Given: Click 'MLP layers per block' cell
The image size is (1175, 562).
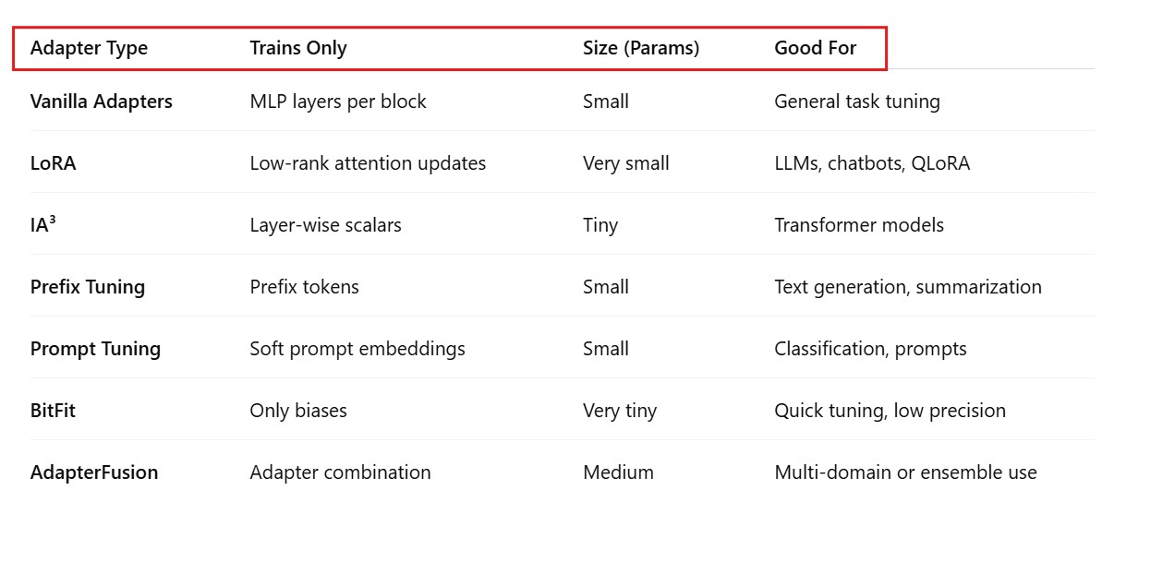Looking at the screenshot, I should (x=338, y=102).
